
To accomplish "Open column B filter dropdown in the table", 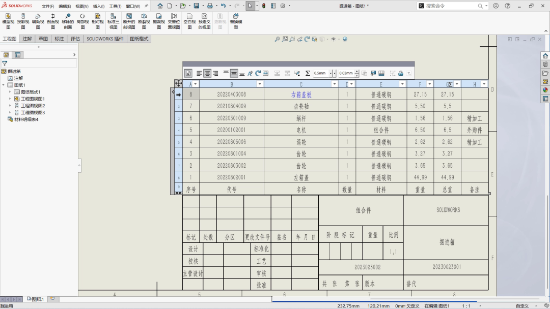I will tap(259, 83).
